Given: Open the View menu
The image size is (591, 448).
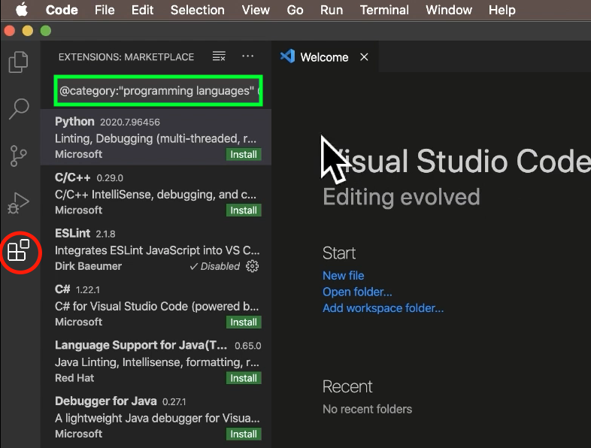Looking at the screenshot, I should point(256,10).
